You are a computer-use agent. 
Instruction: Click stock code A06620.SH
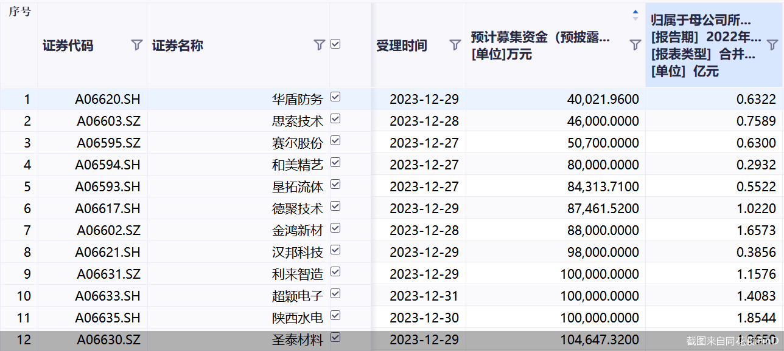click(x=108, y=100)
